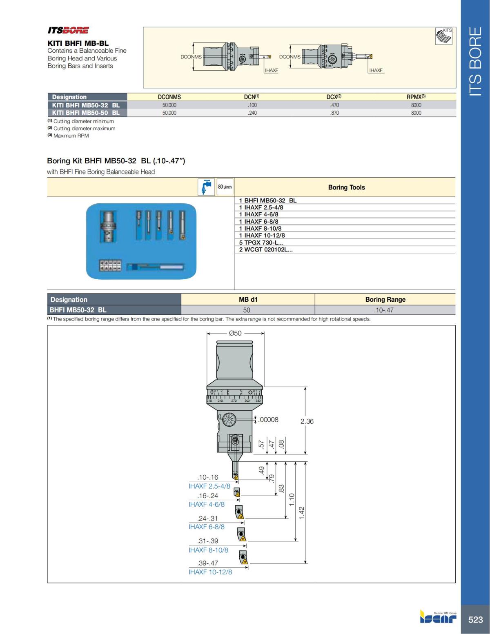
Task: Click the .470 DCX value
Action: click(334, 105)
